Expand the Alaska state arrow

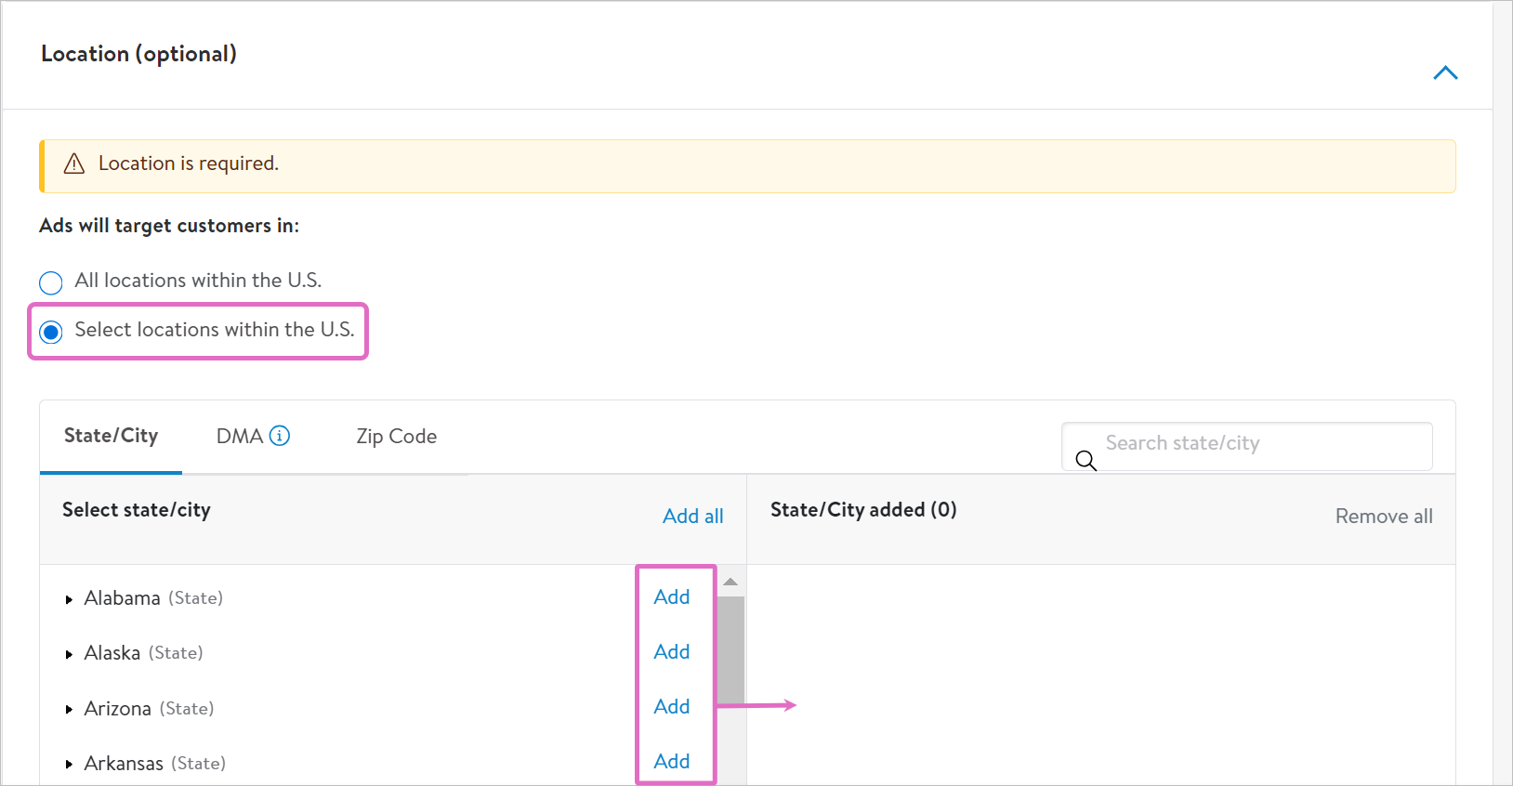click(x=69, y=655)
